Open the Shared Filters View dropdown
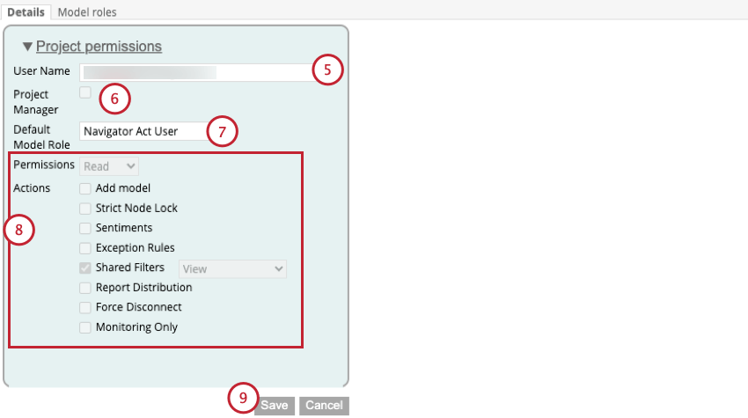The height and width of the screenshot is (418, 748). point(233,269)
